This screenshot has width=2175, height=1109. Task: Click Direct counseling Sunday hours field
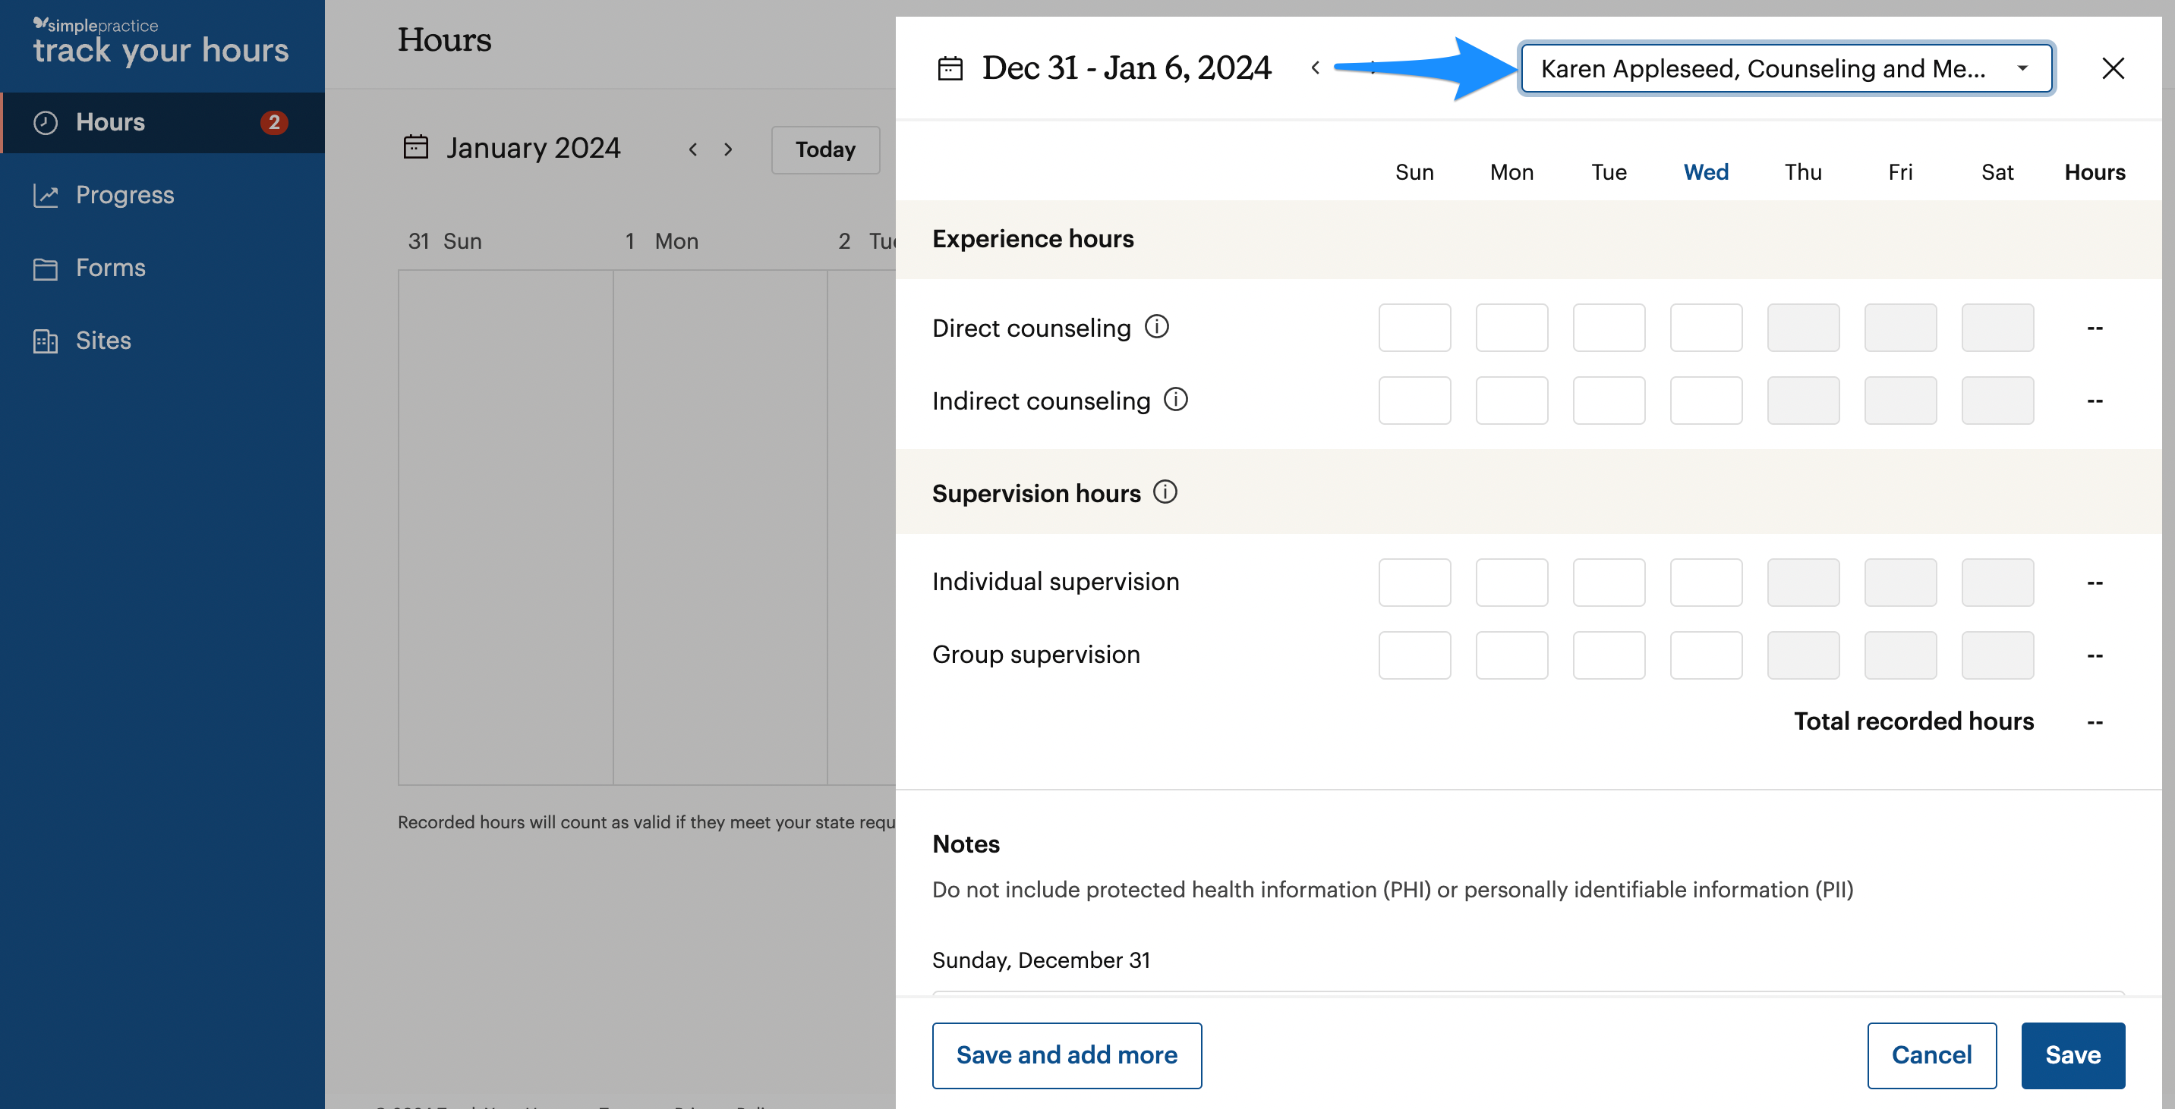(1414, 328)
